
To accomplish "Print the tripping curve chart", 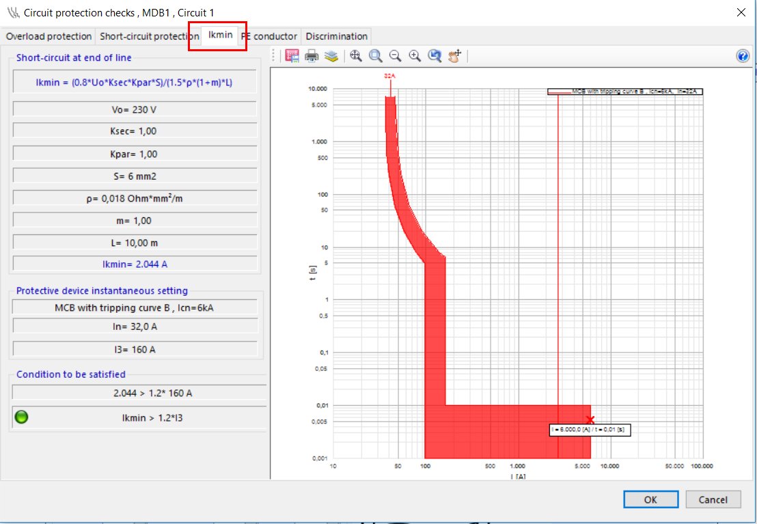I will click(x=312, y=56).
